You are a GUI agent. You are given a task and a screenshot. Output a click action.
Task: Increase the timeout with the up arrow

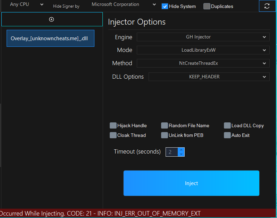pyautogui.click(x=181, y=150)
